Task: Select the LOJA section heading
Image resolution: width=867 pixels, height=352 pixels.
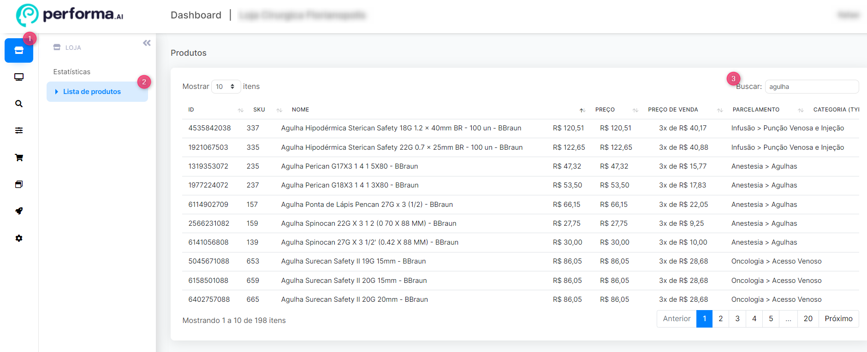Action: [73, 47]
